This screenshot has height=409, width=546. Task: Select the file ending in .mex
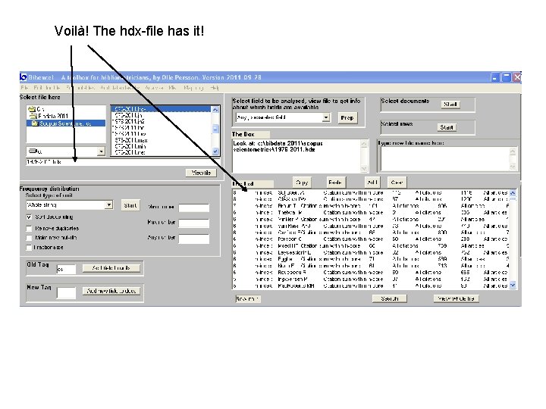162,140
